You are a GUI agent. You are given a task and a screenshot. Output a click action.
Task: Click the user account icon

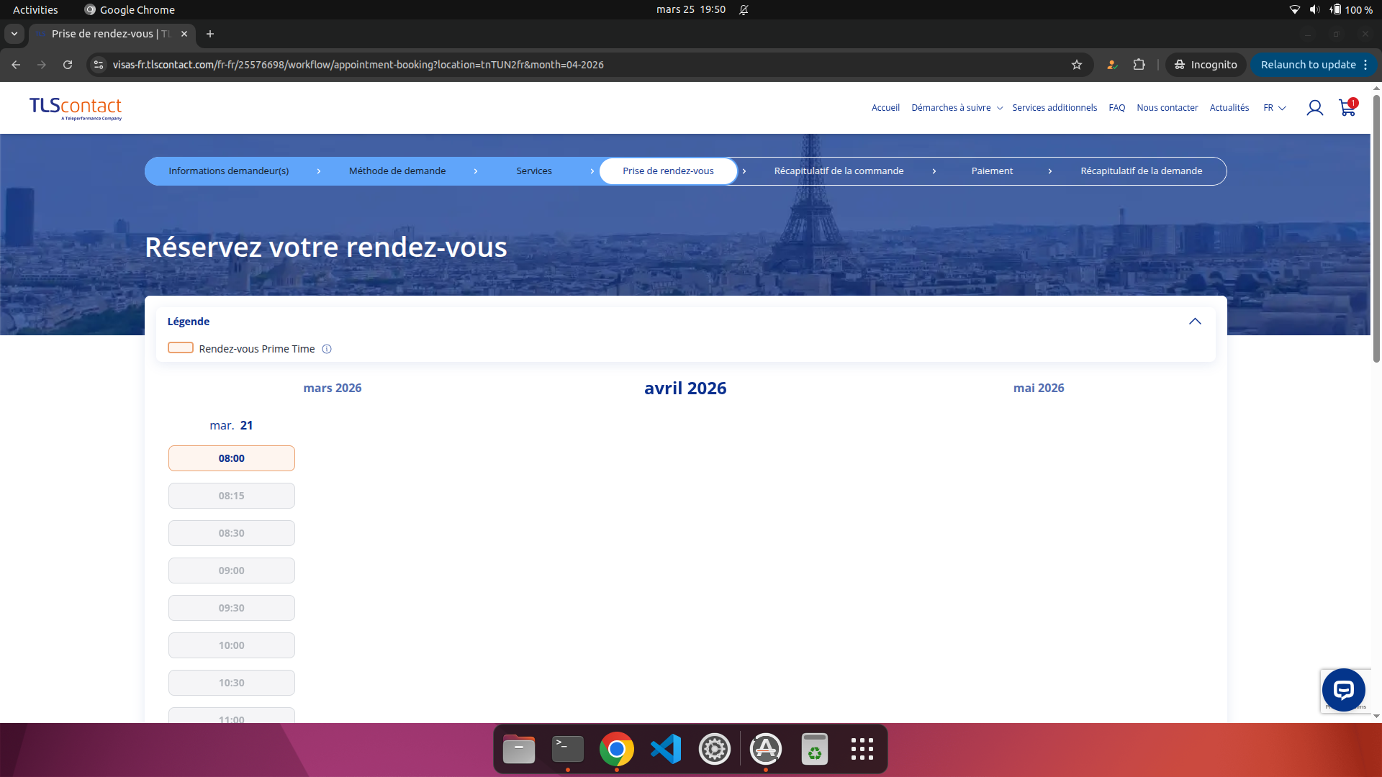click(x=1315, y=108)
